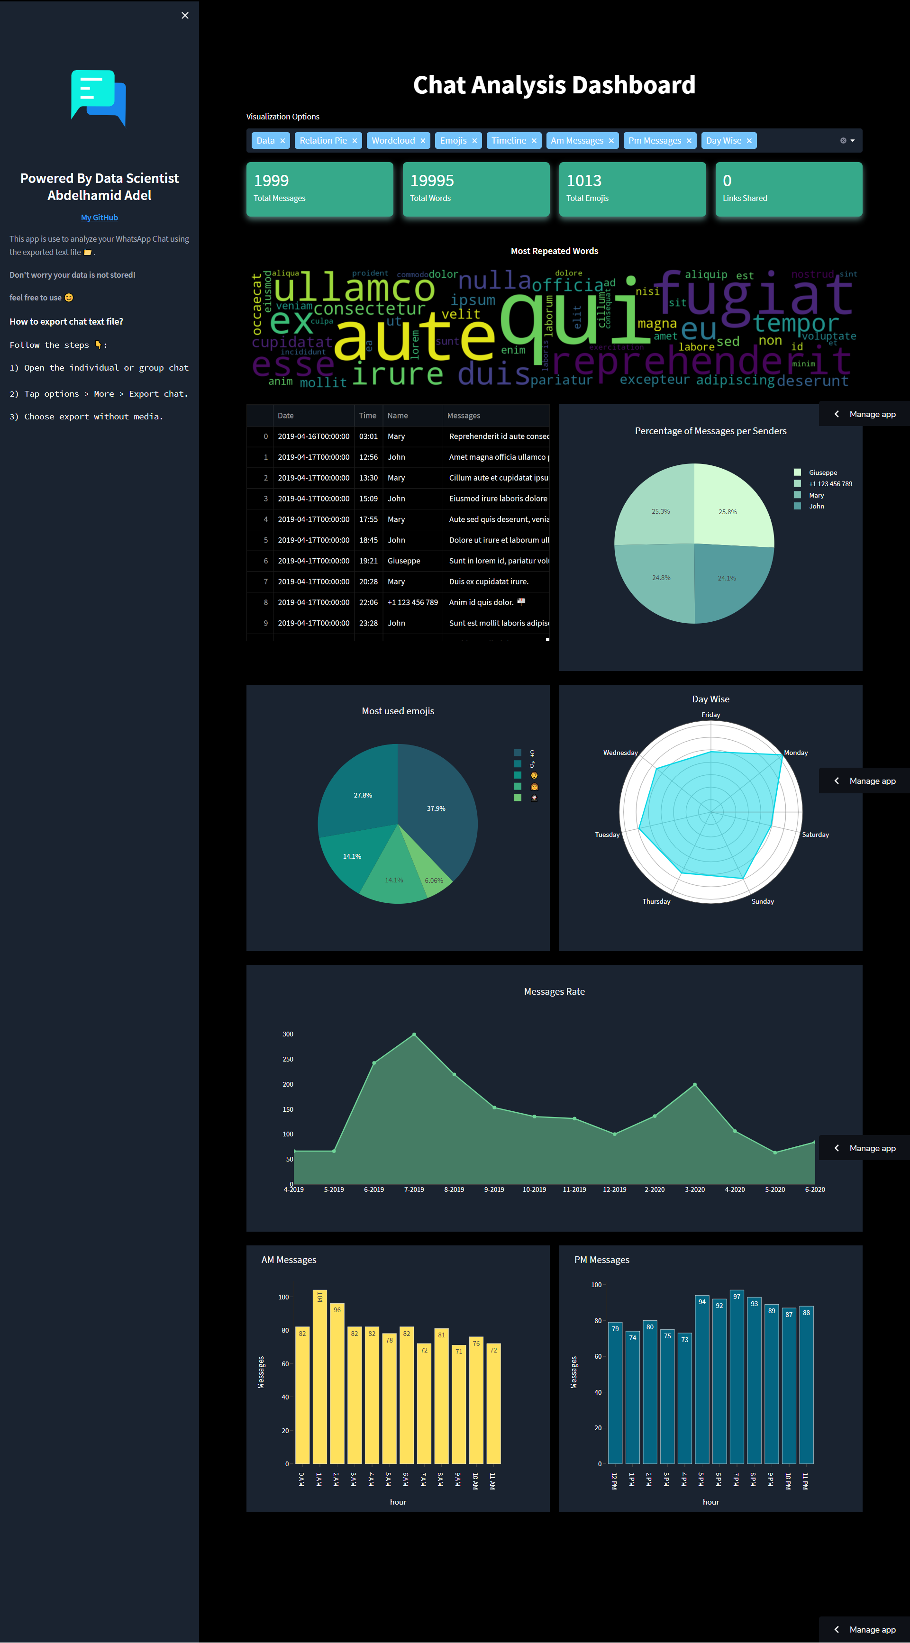
Task: Remove the Timeline tag from visualization options
Action: click(x=535, y=140)
